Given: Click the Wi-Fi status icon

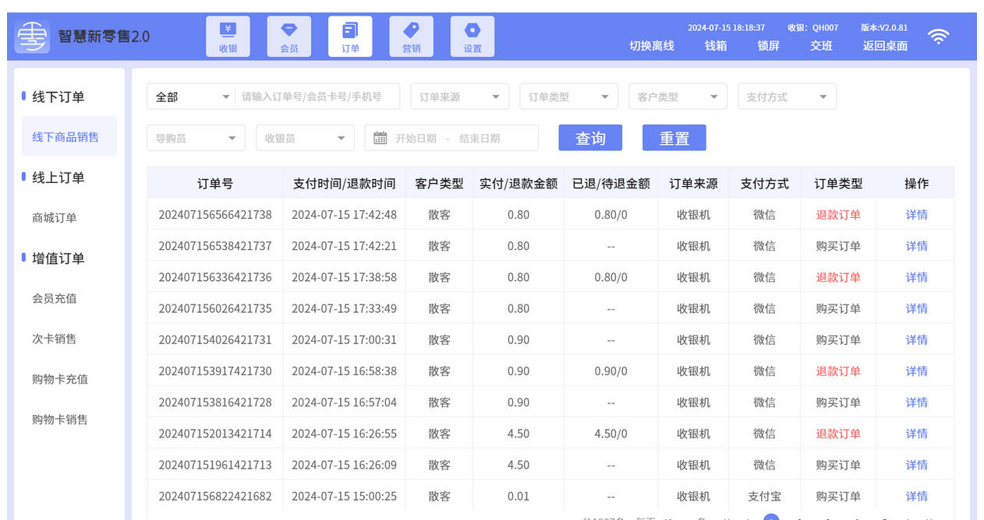Looking at the screenshot, I should pos(939,37).
